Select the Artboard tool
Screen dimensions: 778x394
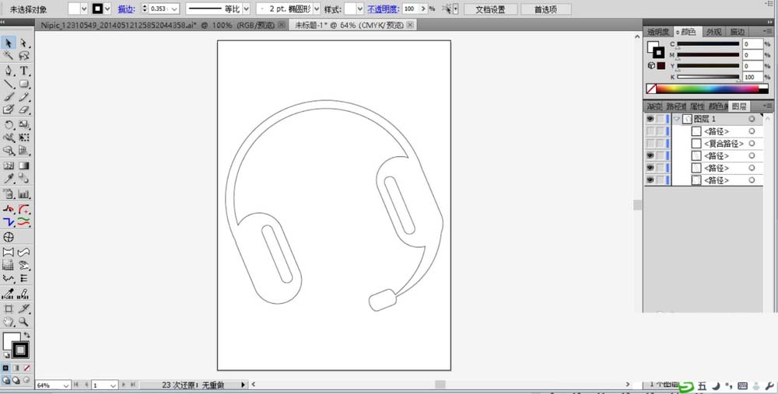tap(9, 309)
